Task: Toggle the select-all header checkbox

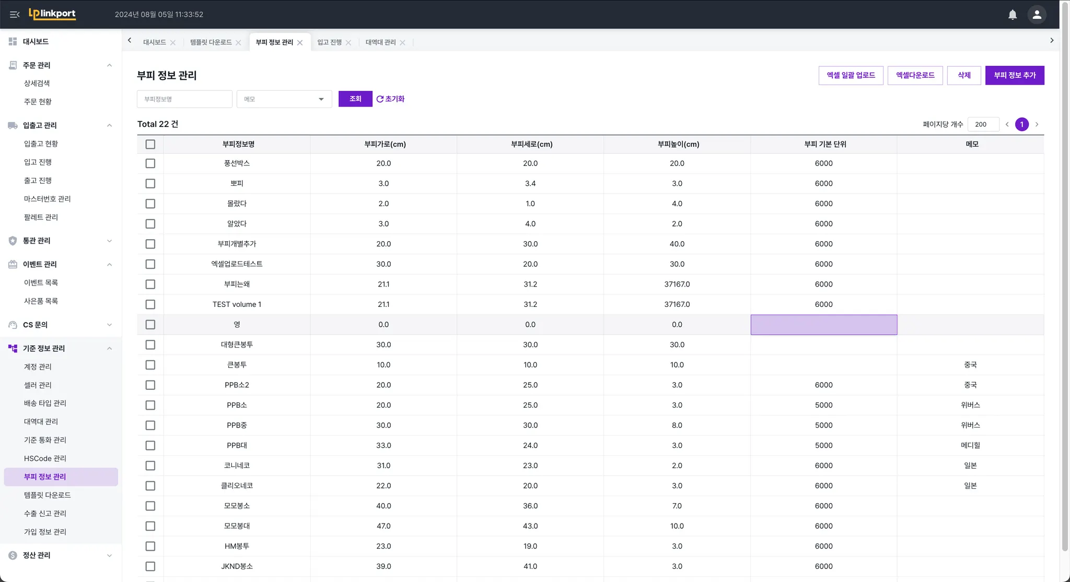Action: coord(150,144)
